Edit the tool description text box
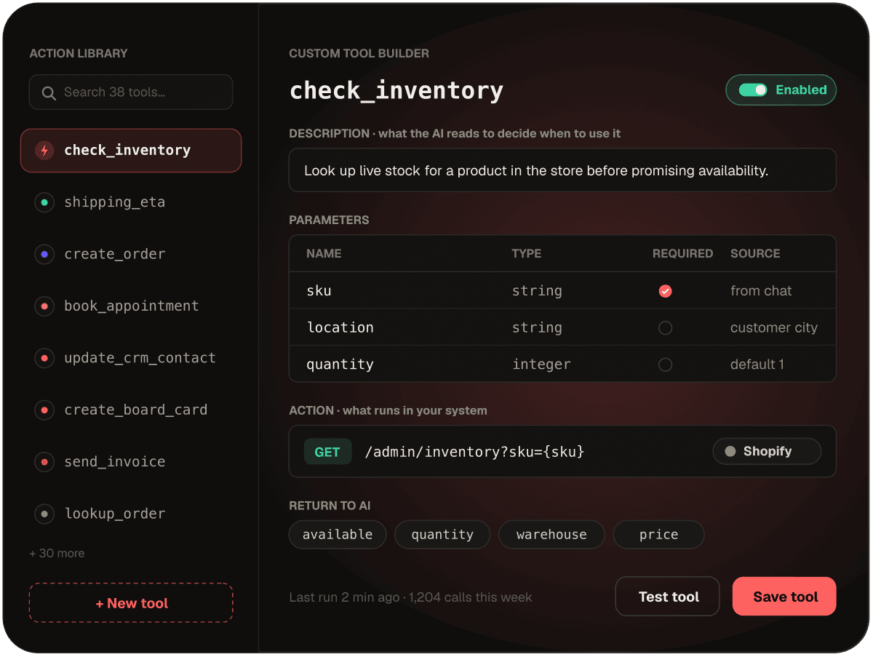873x657 pixels. point(562,171)
